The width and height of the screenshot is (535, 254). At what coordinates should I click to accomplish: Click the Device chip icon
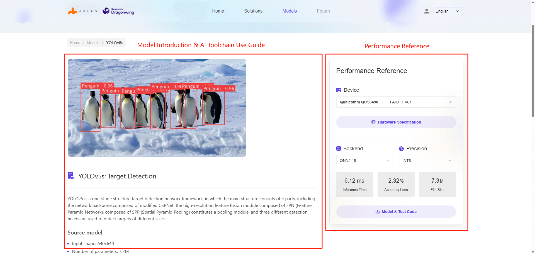click(339, 90)
